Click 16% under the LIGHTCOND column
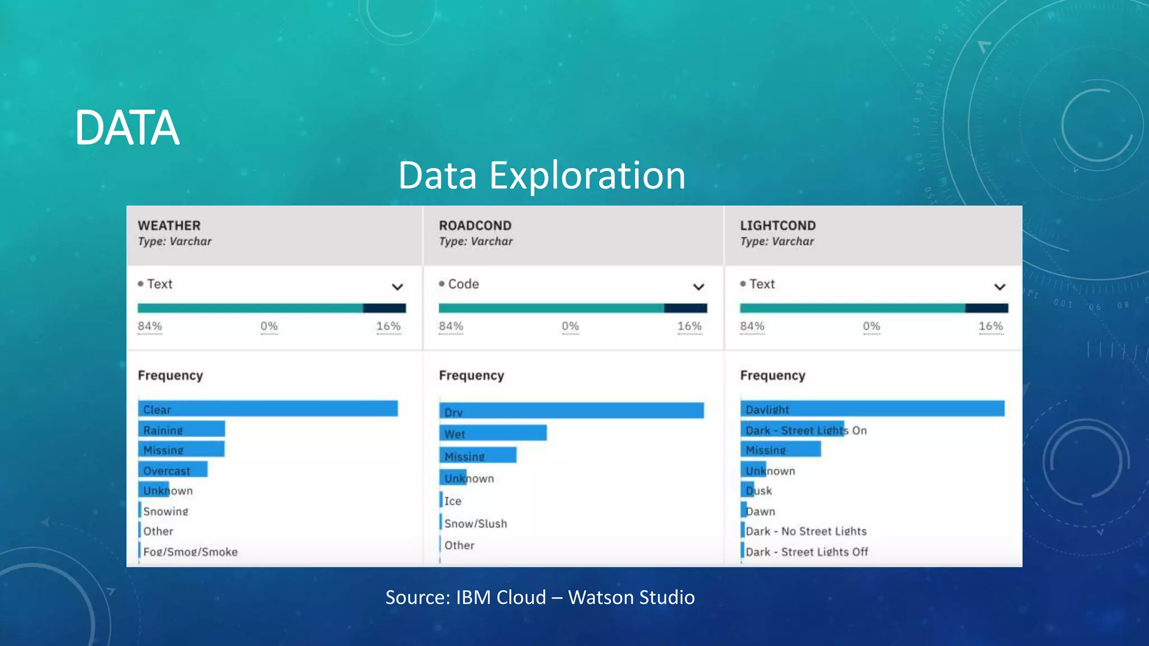 point(991,326)
